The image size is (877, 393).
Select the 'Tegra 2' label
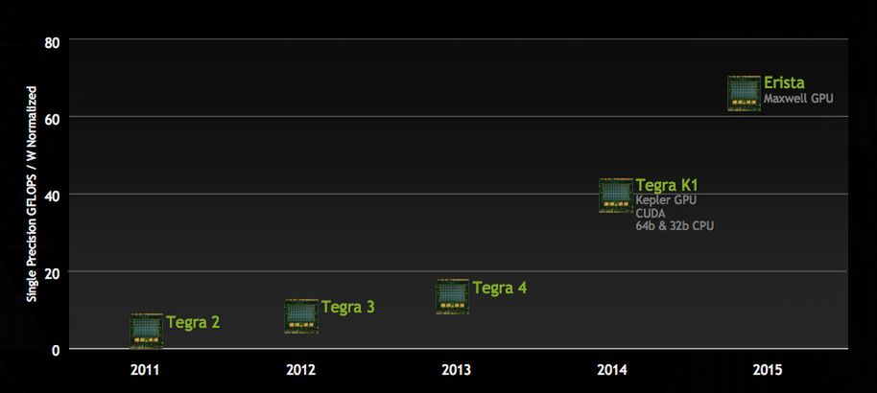194,323
